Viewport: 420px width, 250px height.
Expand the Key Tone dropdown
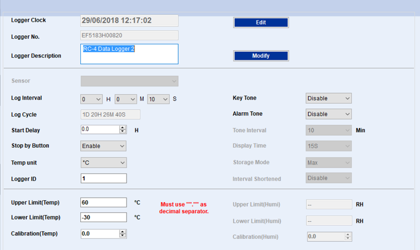pos(329,98)
